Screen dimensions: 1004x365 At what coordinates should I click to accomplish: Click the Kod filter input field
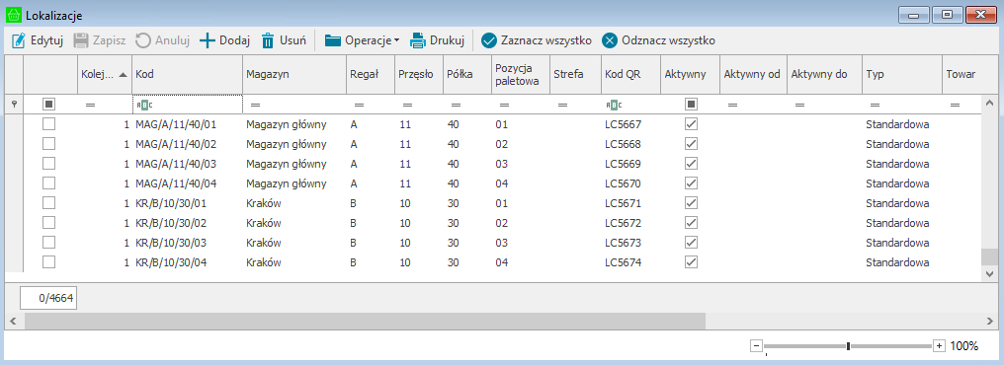[x=188, y=104]
